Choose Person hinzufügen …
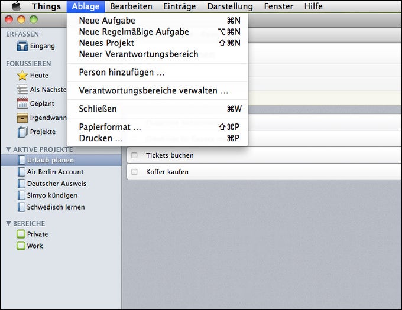Image resolution: width=402 pixels, height=310 pixels. tap(157, 73)
